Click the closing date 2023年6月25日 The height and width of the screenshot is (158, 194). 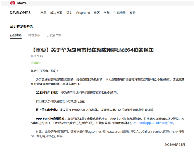(x=175, y=145)
